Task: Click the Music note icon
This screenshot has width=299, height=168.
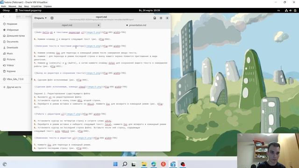Action: tap(4, 53)
